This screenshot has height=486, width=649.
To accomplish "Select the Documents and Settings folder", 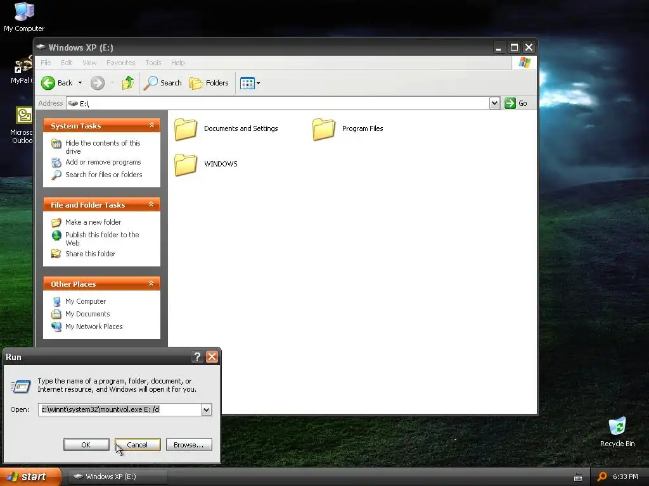I will point(226,129).
